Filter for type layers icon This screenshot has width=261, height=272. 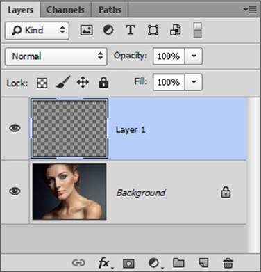[130, 30]
